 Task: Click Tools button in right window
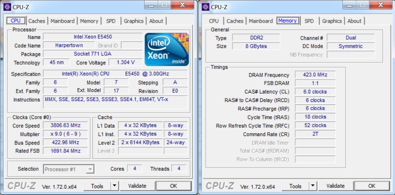click(295, 186)
